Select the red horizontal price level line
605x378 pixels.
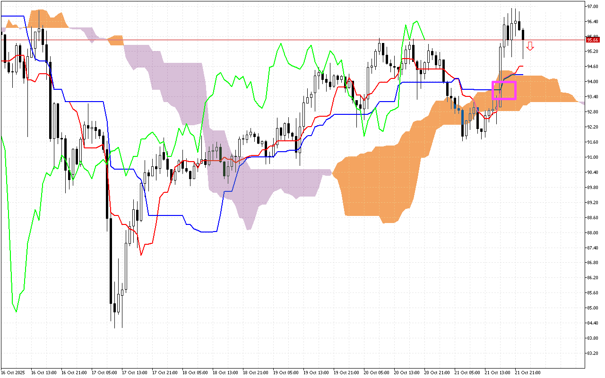coord(284,40)
